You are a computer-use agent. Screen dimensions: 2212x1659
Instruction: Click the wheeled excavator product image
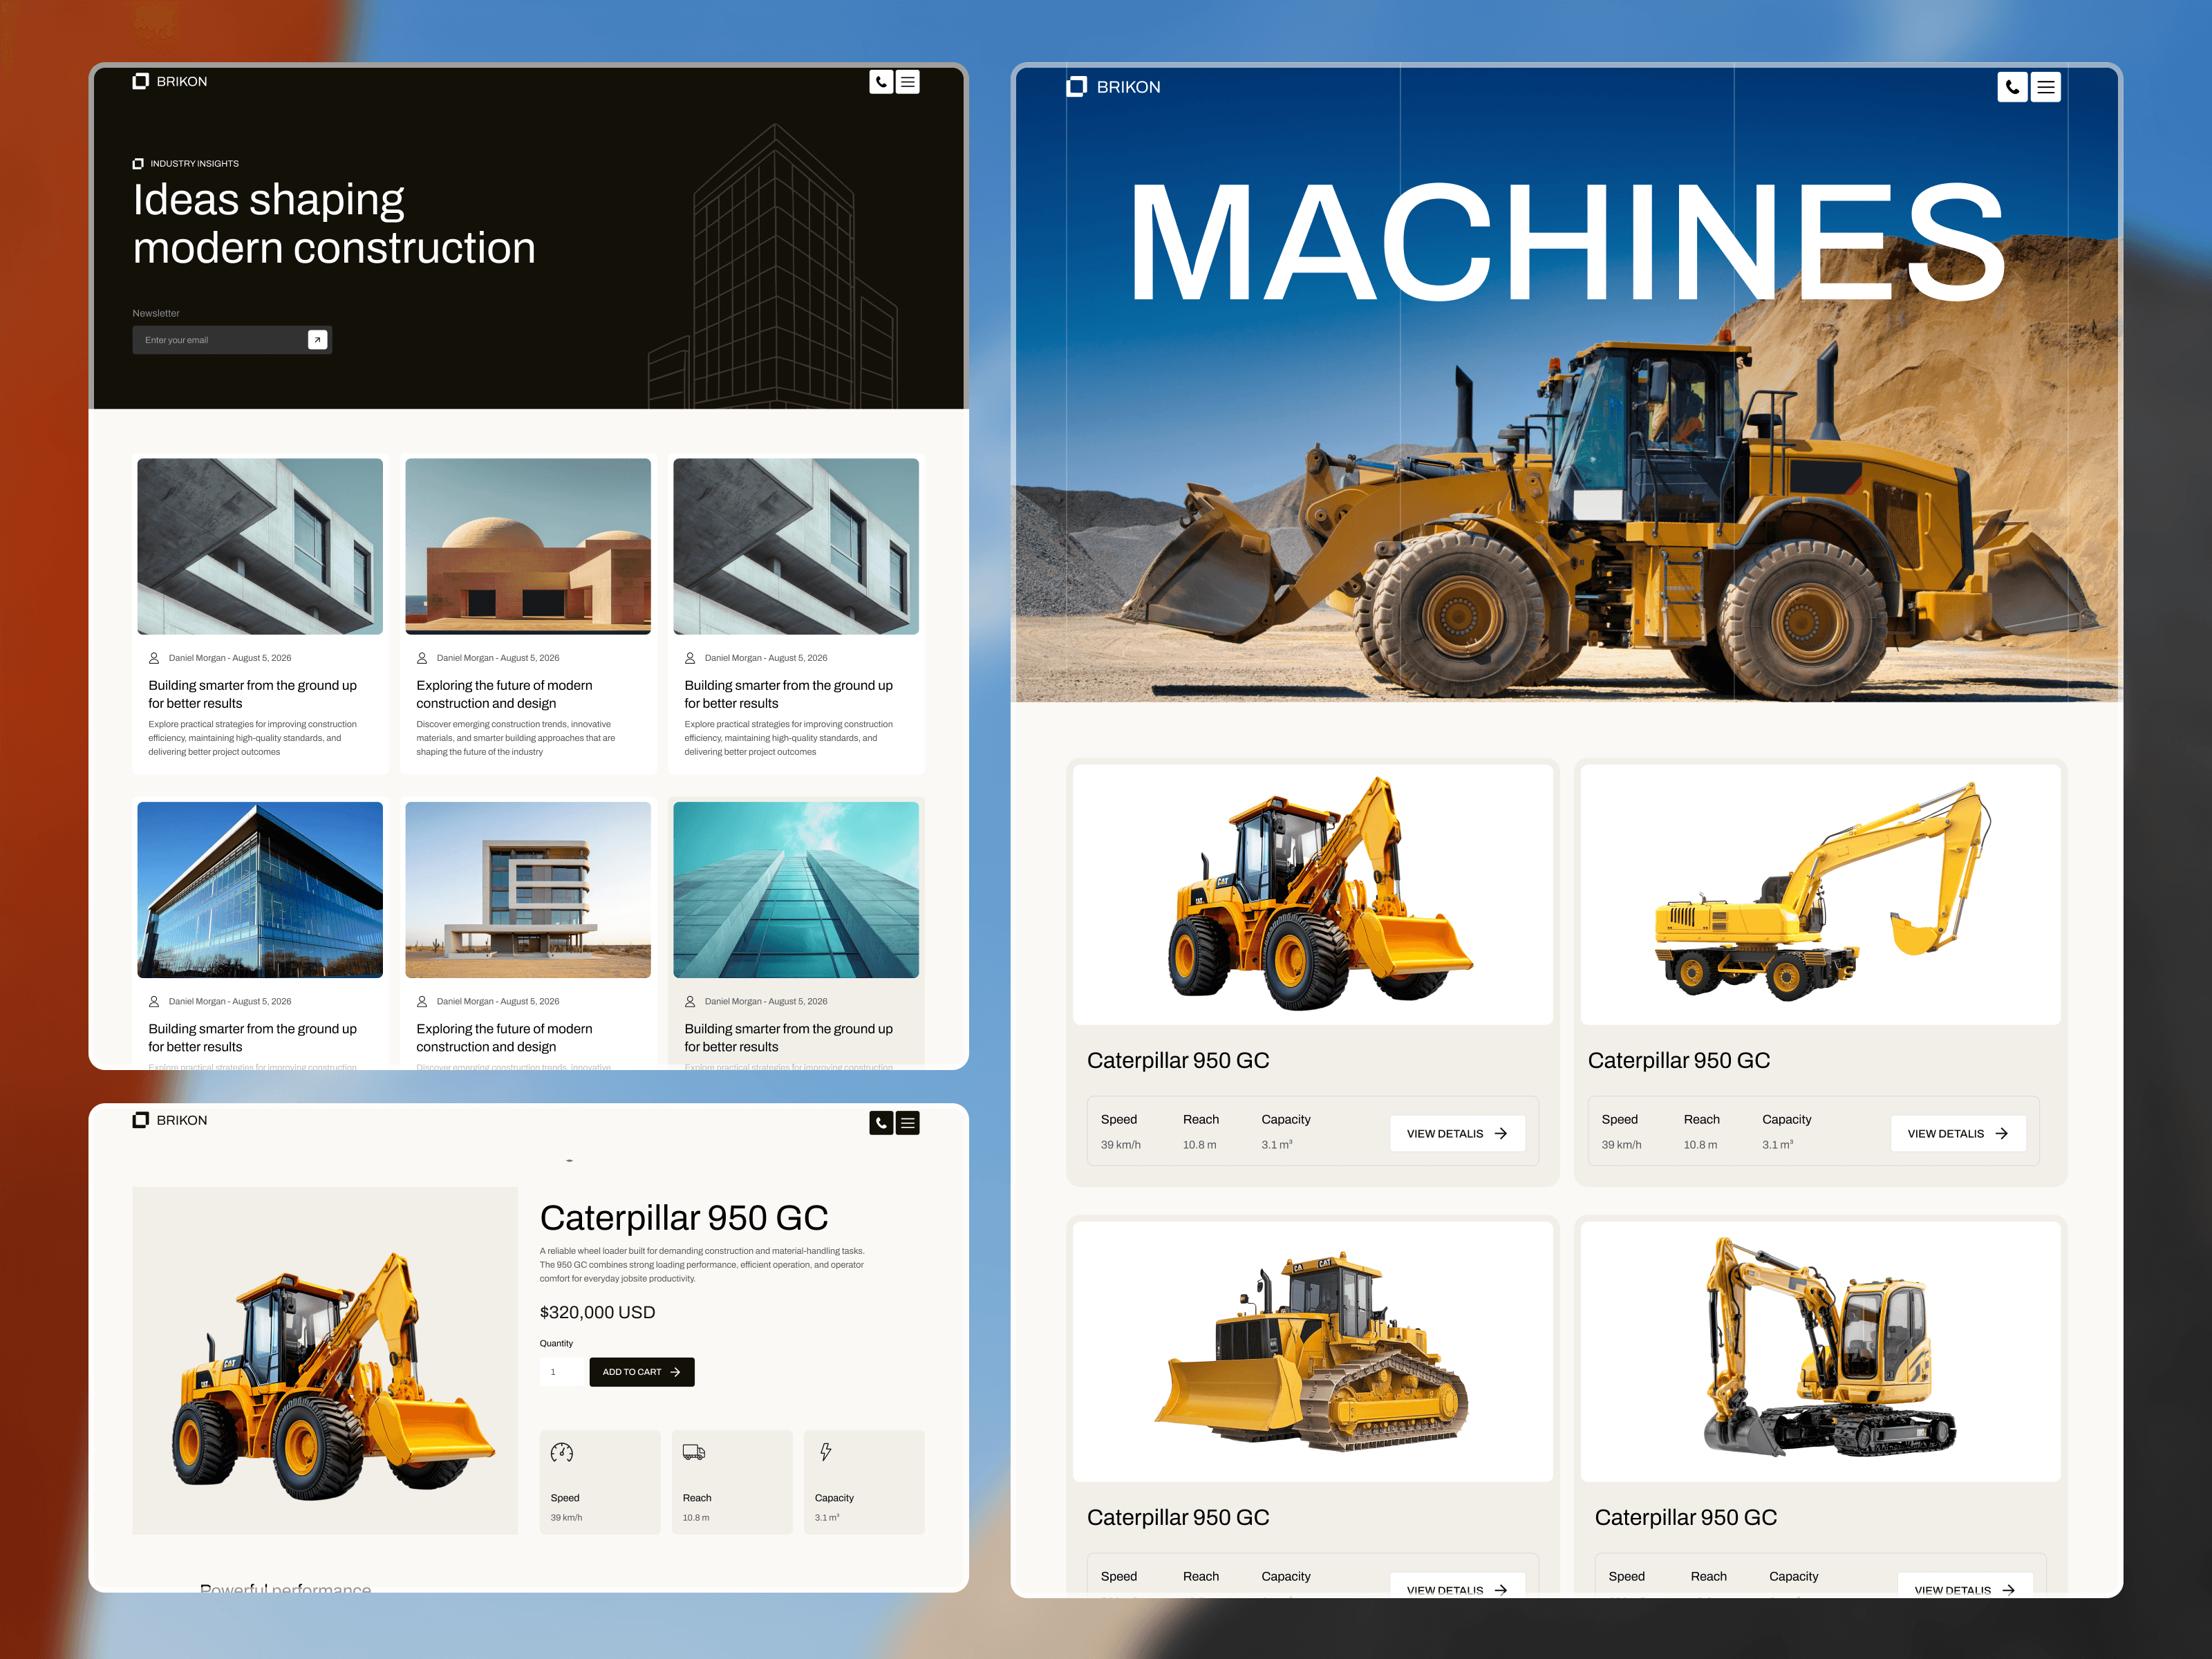pos(1820,894)
